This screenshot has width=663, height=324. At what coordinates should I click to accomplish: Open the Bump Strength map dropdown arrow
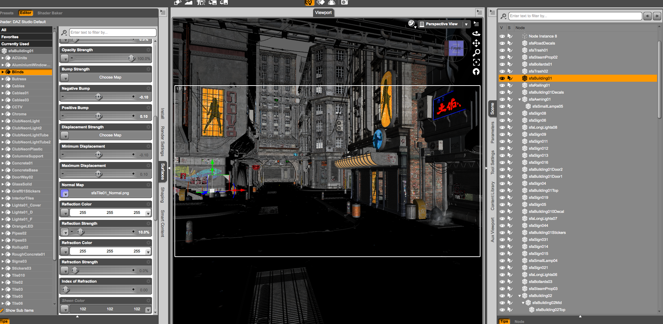point(65,77)
